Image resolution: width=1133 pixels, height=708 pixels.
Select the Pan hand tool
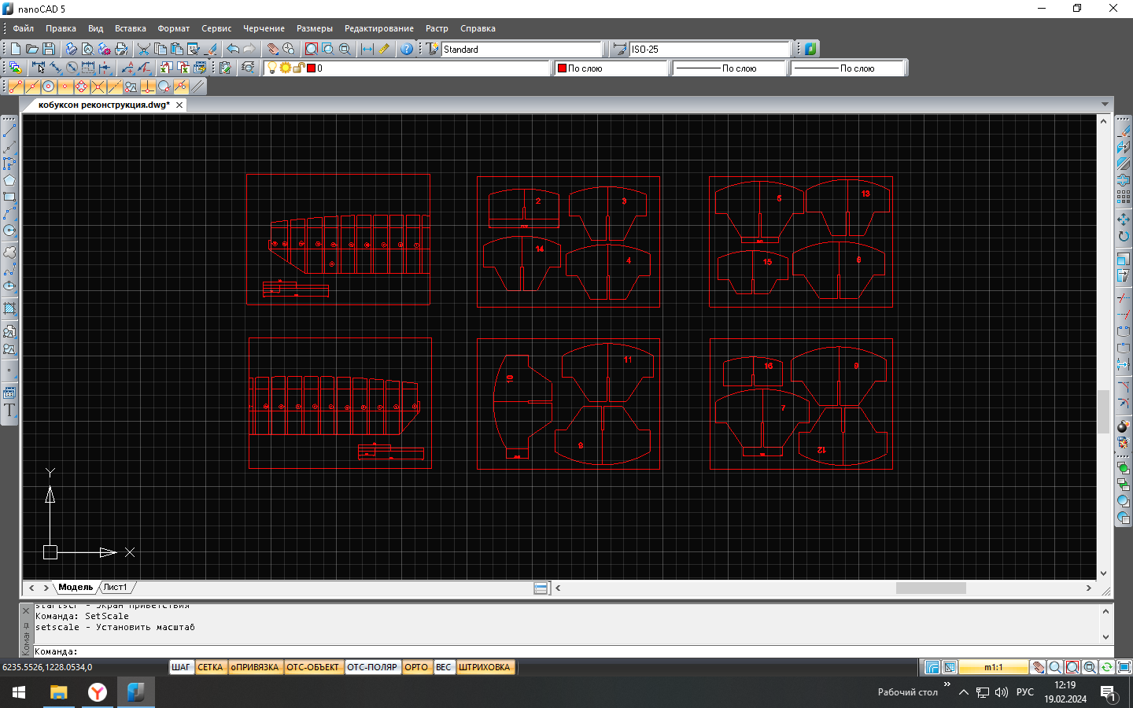pos(272,49)
